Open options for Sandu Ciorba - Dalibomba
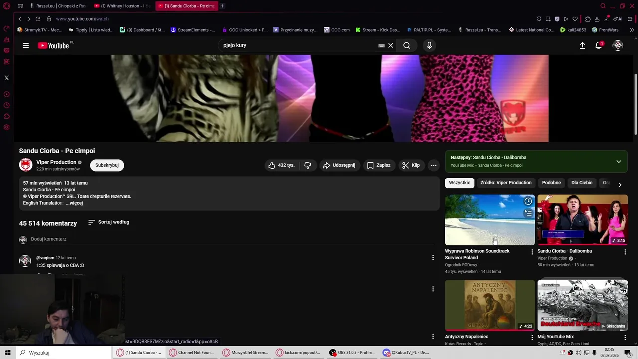Image resolution: width=638 pixels, height=359 pixels. point(625,252)
